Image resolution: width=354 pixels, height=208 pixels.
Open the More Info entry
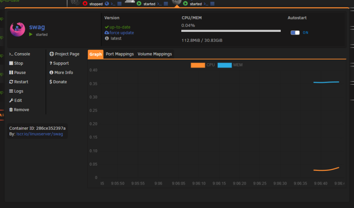[x=61, y=73]
